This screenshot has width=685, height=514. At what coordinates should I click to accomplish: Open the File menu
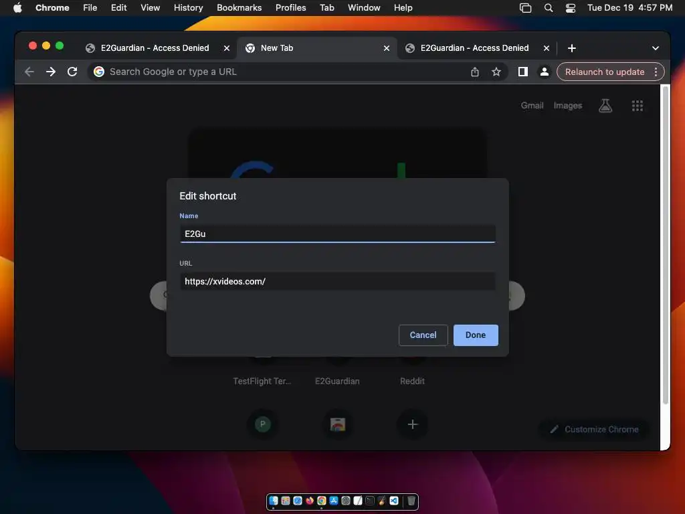[x=90, y=7]
